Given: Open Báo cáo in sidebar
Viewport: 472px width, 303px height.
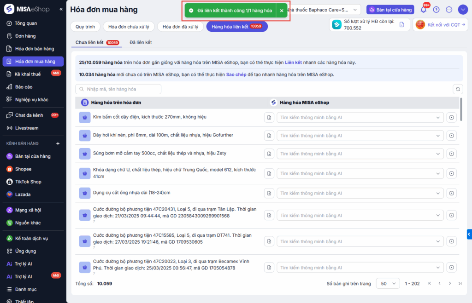Looking at the screenshot, I should coord(33,87).
